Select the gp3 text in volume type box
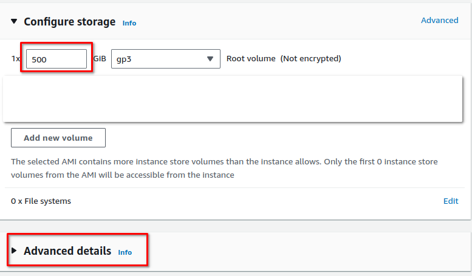 pyautogui.click(x=124, y=59)
